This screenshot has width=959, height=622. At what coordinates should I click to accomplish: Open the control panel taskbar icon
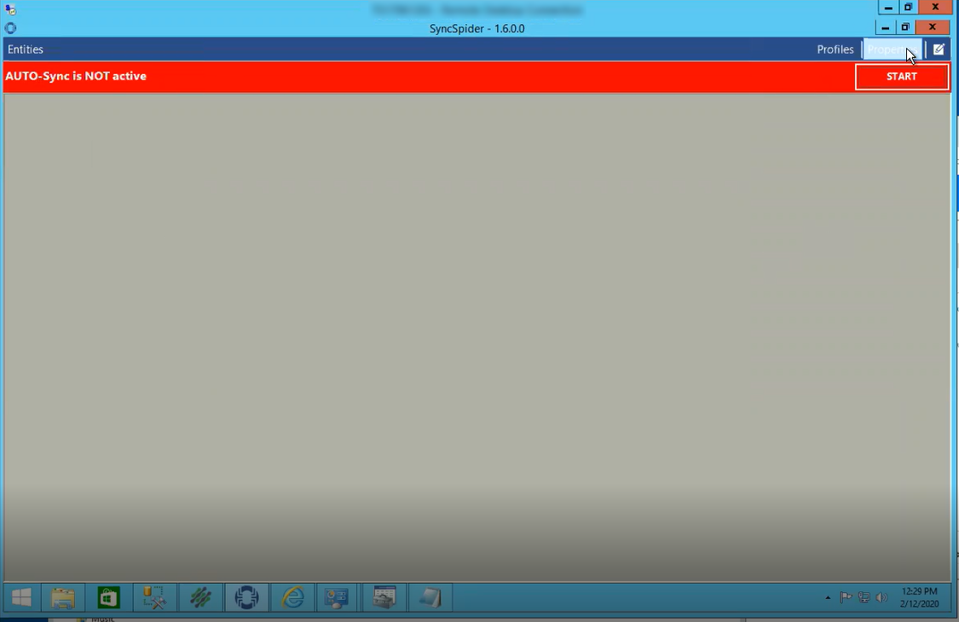[337, 597]
